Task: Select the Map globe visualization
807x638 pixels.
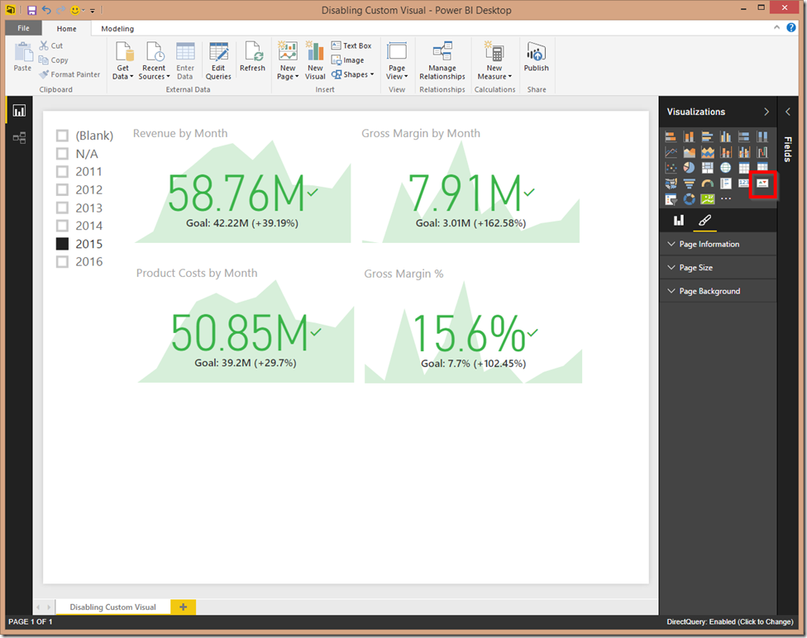Action: click(x=726, y=168)
